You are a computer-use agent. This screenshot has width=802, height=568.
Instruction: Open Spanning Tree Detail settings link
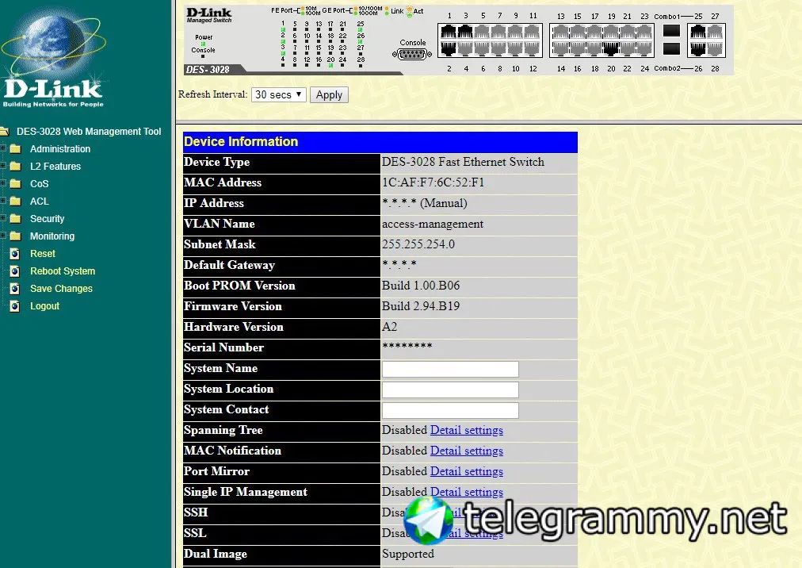pos(467,430)
